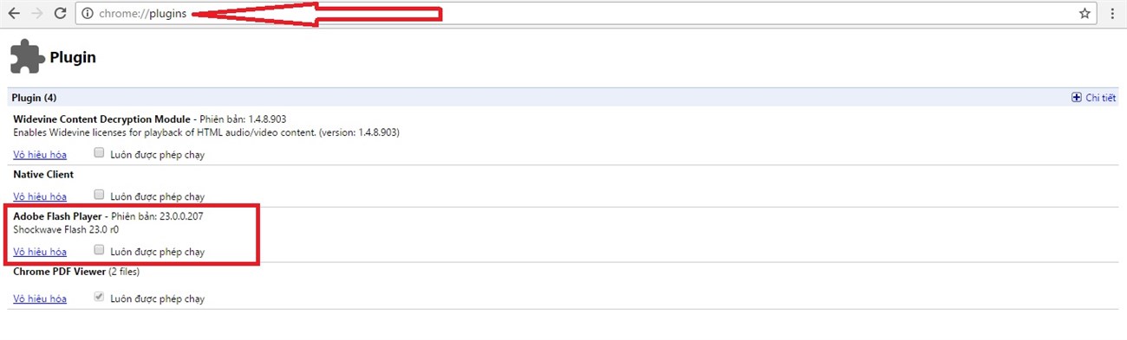Click the browser forward arrow
Screen dimensions: 1127x340
[36, 13]
